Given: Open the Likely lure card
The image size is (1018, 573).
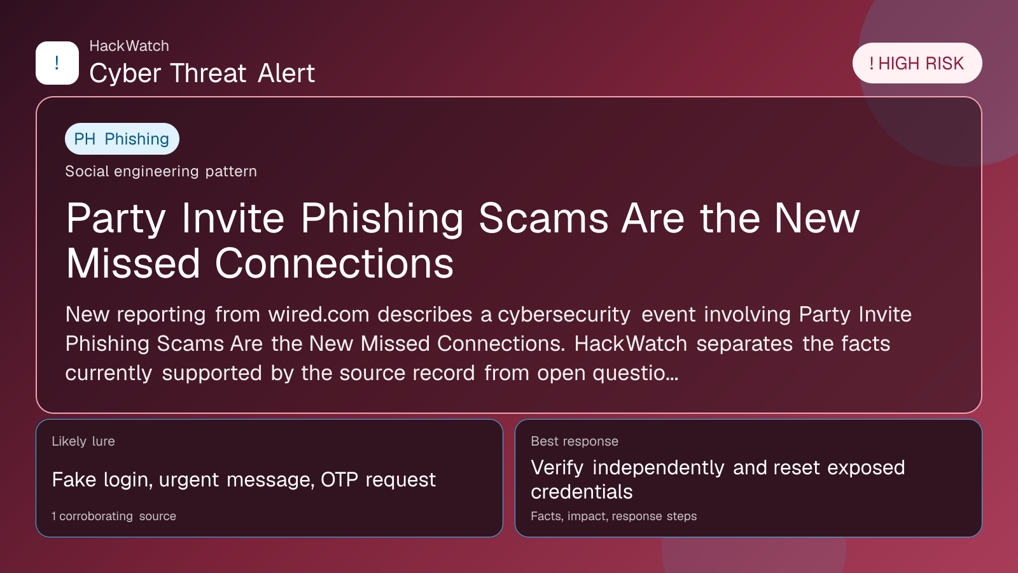Looking at the screenshot, I should (270, 478).
